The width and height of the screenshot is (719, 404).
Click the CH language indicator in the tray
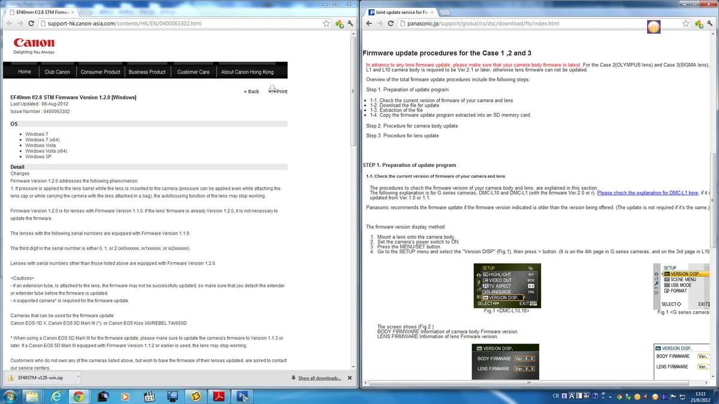coord(555,396)
